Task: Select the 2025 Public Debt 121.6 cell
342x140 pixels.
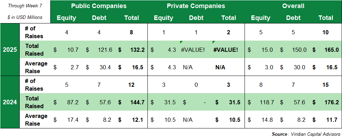Action: coord(105,50)
